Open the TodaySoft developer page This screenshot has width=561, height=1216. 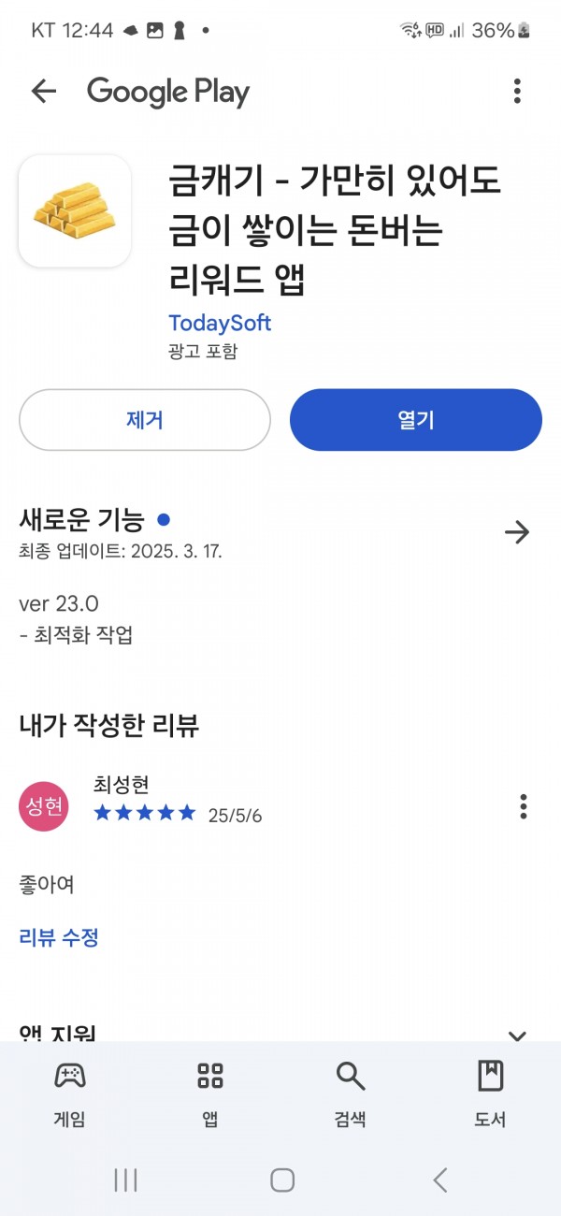tap(220, 323)
